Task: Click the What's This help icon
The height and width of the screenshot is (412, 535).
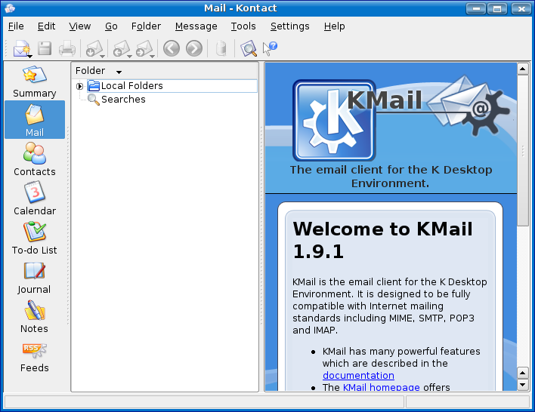Action: [x=270, y=49]
